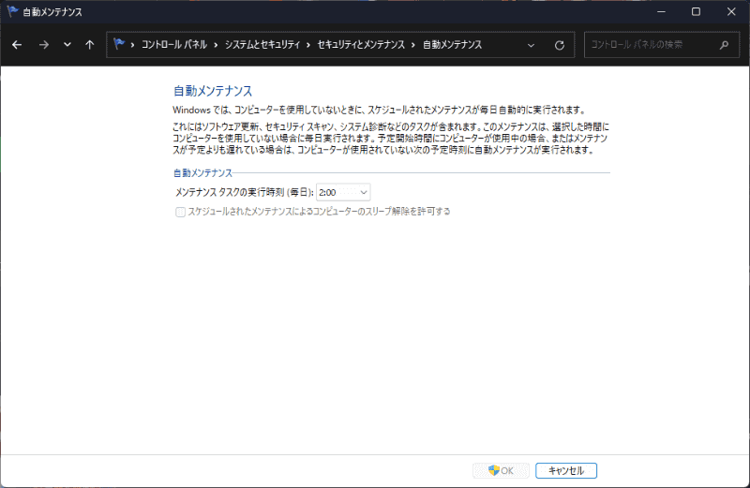Open recent locations chevron beside forward arrow
Screen dimensions: 750x488
tap(67, 45)
